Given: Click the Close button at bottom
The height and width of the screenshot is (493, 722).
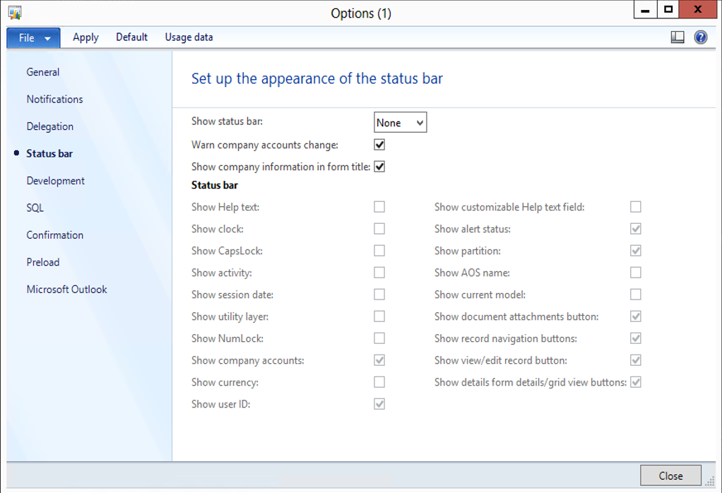Looking at the screenshot, I should 670,476.
